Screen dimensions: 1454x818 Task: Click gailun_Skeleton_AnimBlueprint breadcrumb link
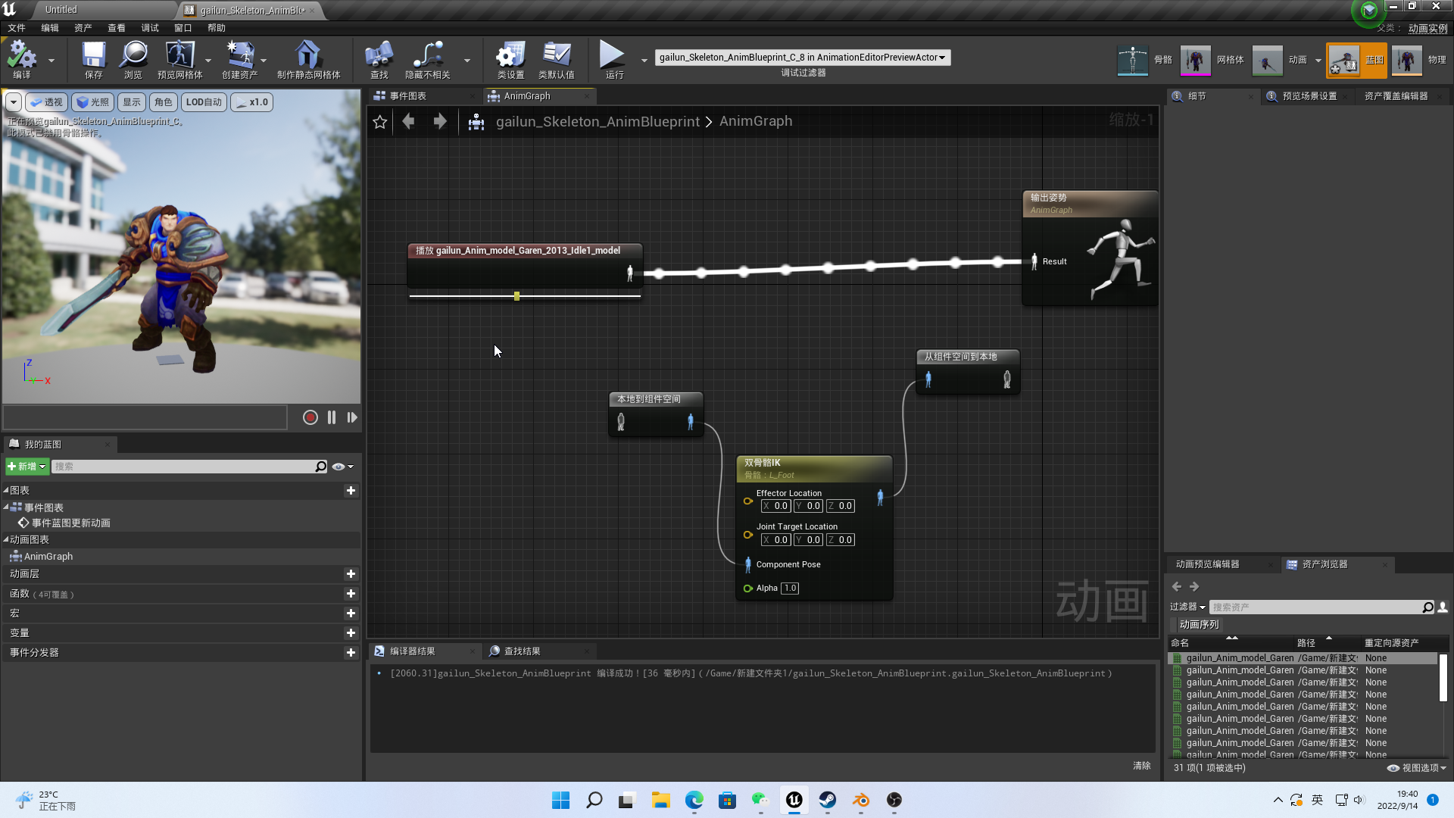(598, 121)
